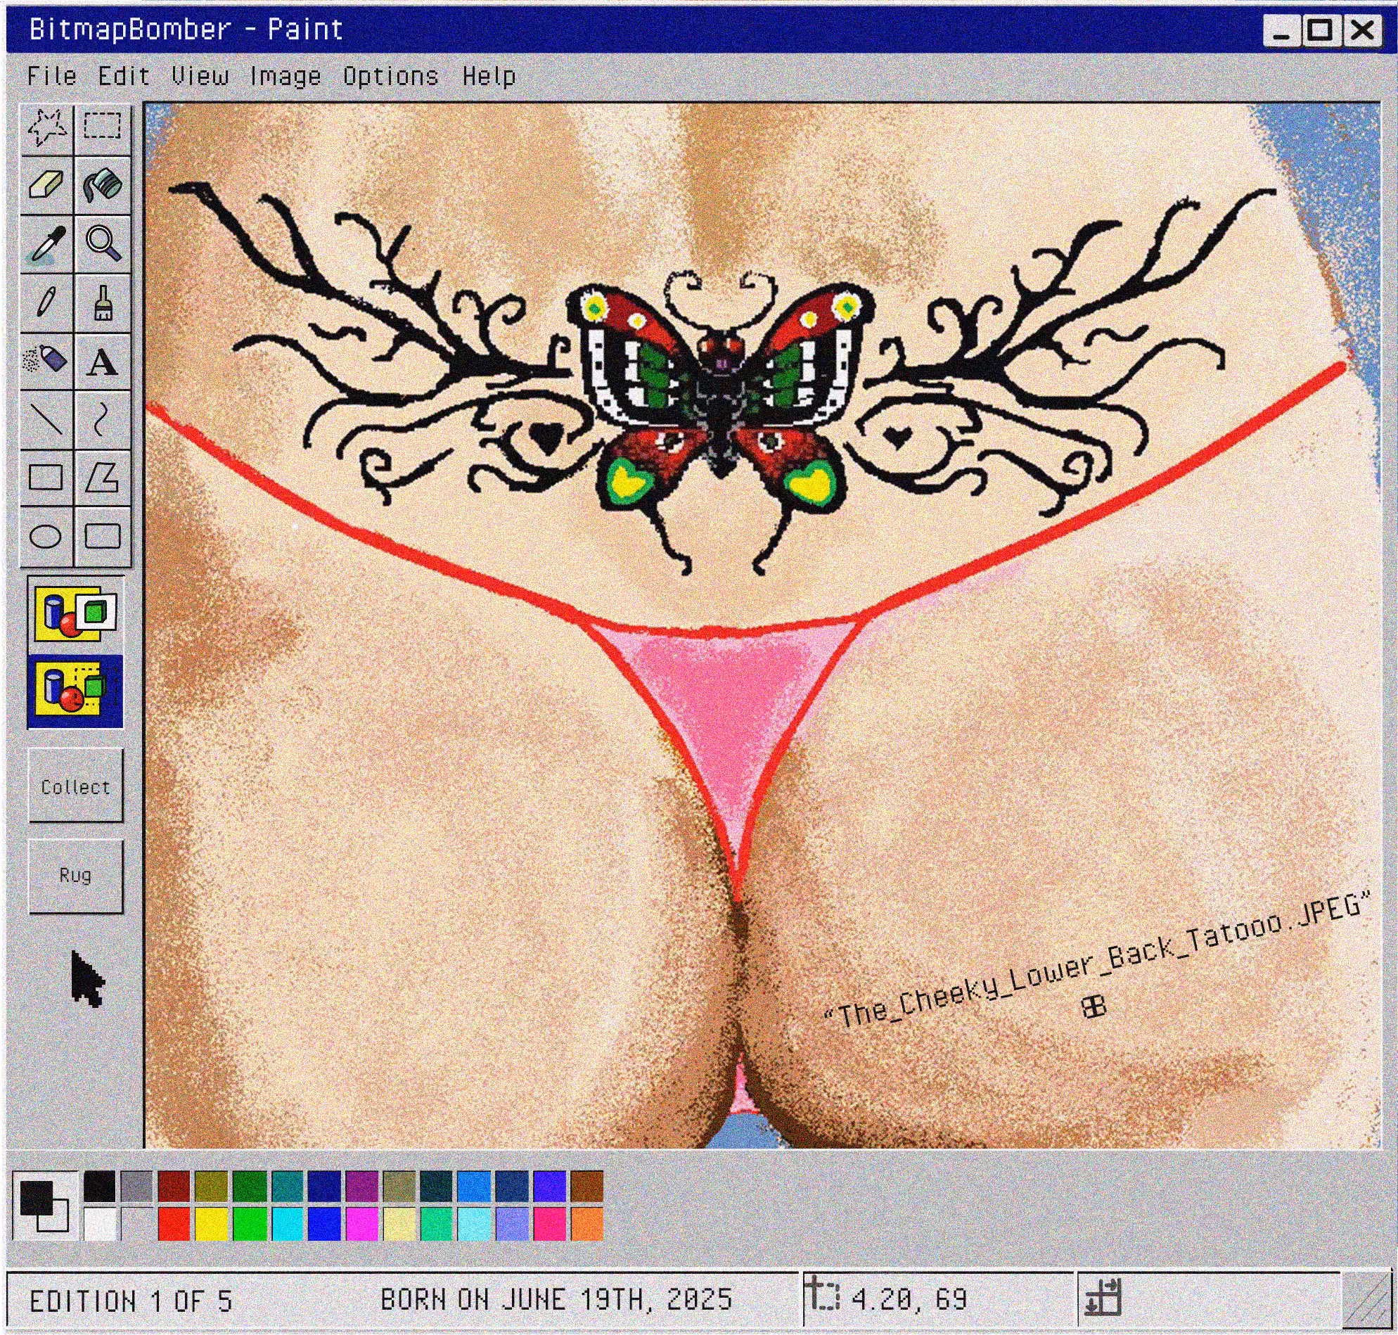Image resolution: width=1398 pixels, height=1335 pixels.
Task: Choose the straight Line tool
Action: [x=47, y=419]
